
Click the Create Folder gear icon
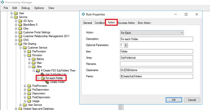tap(47, 82)
